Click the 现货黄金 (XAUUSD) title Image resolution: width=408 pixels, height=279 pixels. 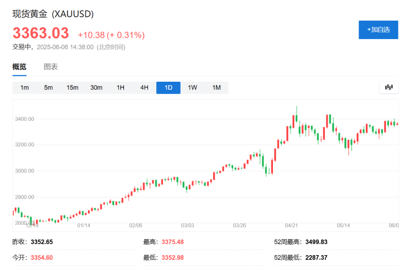[x=52, y=14]
